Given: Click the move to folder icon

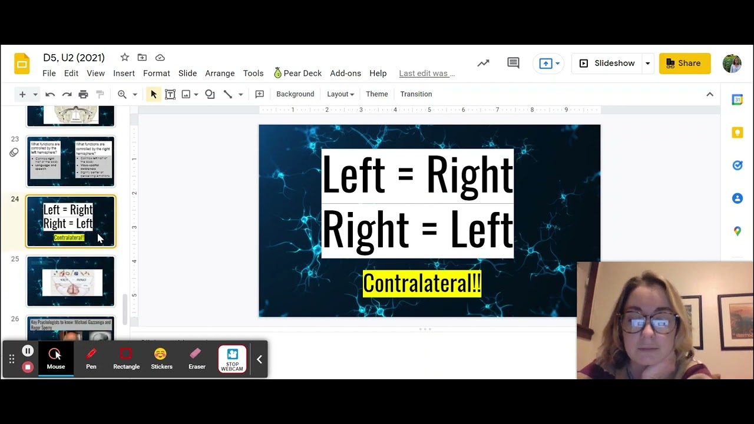Looking at the screenshot, I should (142, 57).
